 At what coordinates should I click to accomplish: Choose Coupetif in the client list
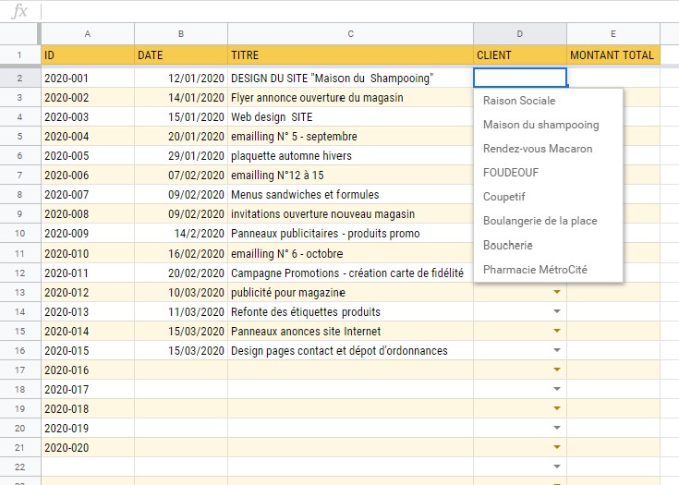[x=548, y=197]
